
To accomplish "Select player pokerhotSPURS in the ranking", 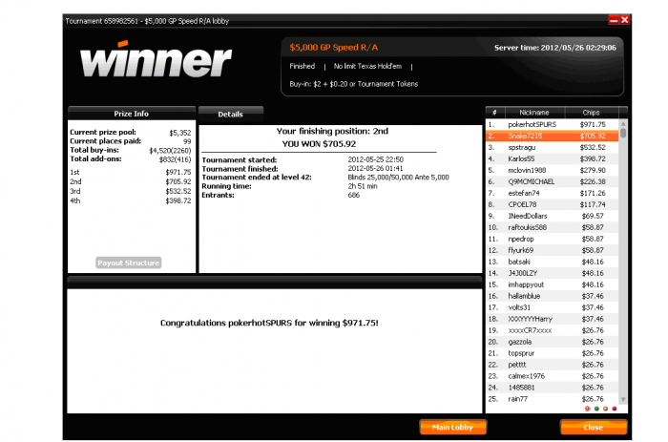I will 553,124.
